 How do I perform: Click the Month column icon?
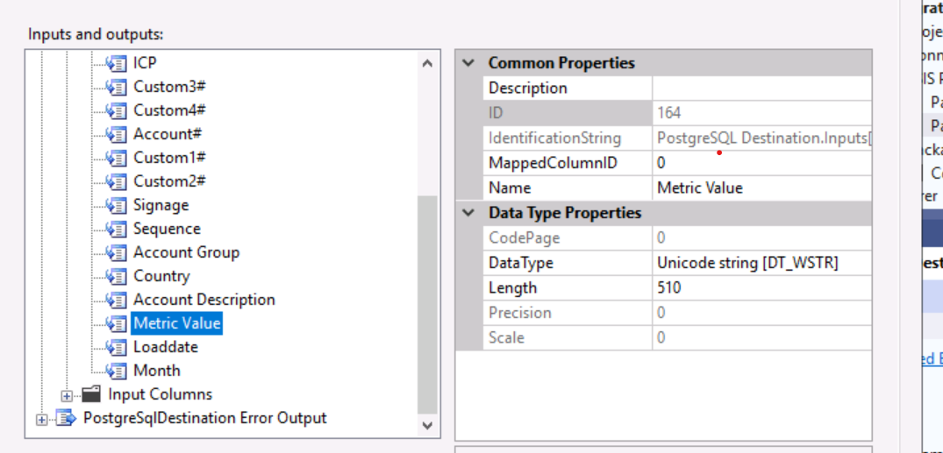(x=116, y=371)
